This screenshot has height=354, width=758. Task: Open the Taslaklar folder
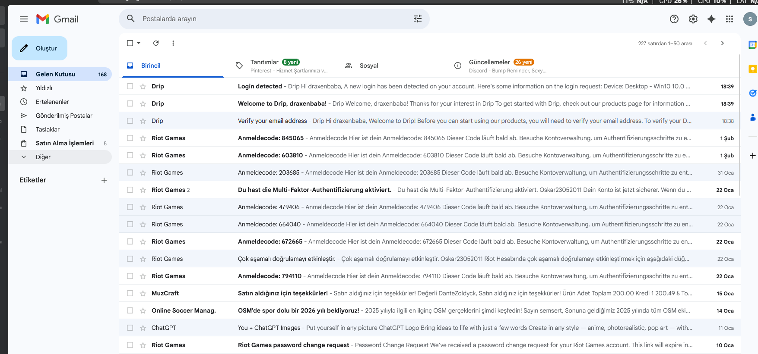60,129
